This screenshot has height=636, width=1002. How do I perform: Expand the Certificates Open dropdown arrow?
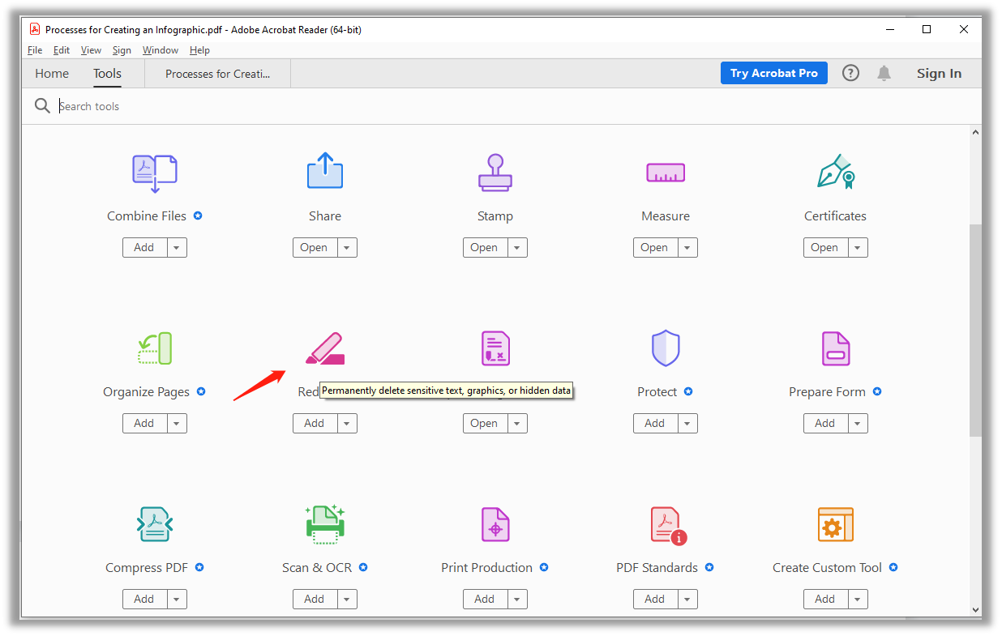(858, 248)
